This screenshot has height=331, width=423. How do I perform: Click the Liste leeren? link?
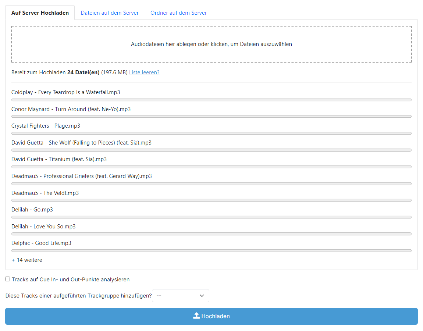pyautogui.click(x=144, y=72)
